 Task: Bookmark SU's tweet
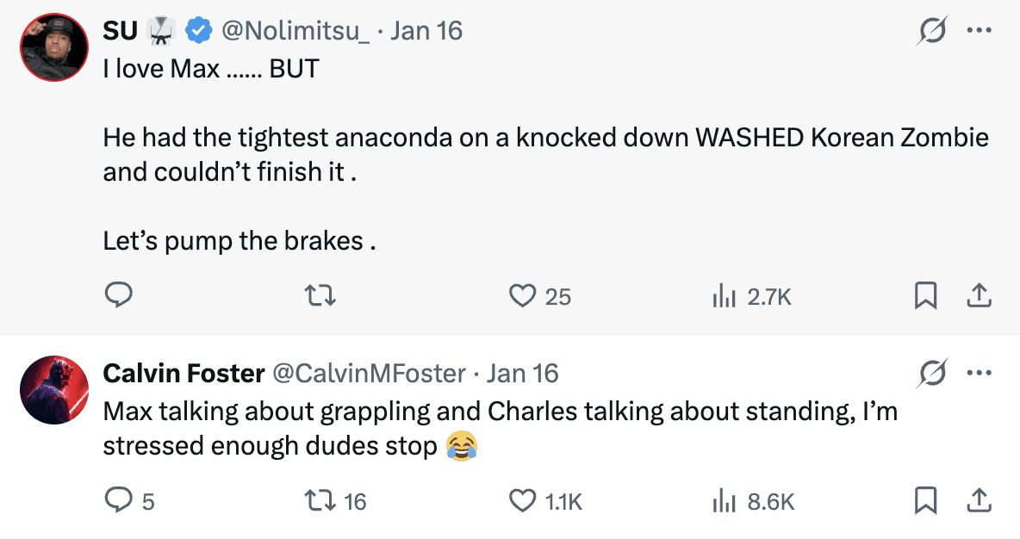pyautogui.click(x=925, y=296)
